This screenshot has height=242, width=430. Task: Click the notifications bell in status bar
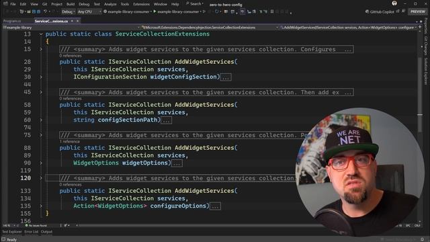point(423,239)
